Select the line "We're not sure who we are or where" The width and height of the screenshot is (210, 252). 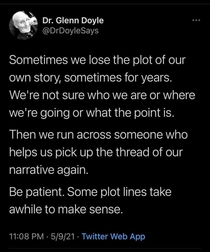pos(102,95)
